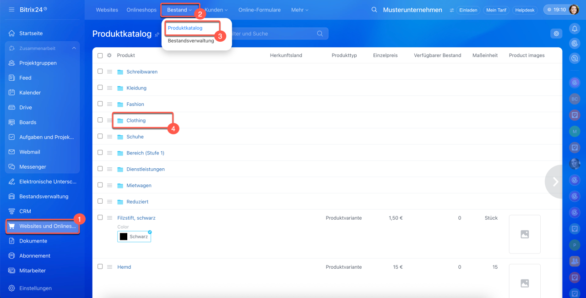Collapse the Zusammenarbeit sidebar section
This screenshot has height=298, width=586.
click(x=74, y=48)
